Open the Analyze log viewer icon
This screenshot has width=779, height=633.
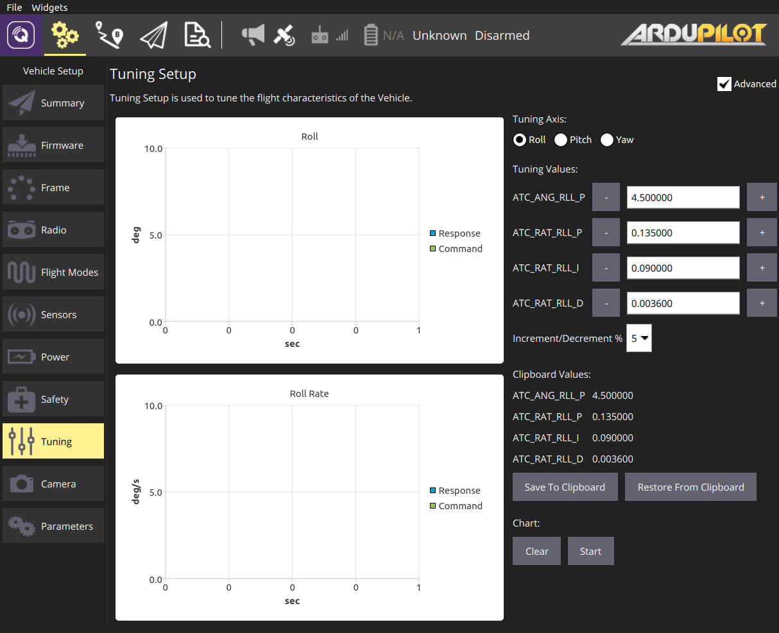(x=197, y=35)
